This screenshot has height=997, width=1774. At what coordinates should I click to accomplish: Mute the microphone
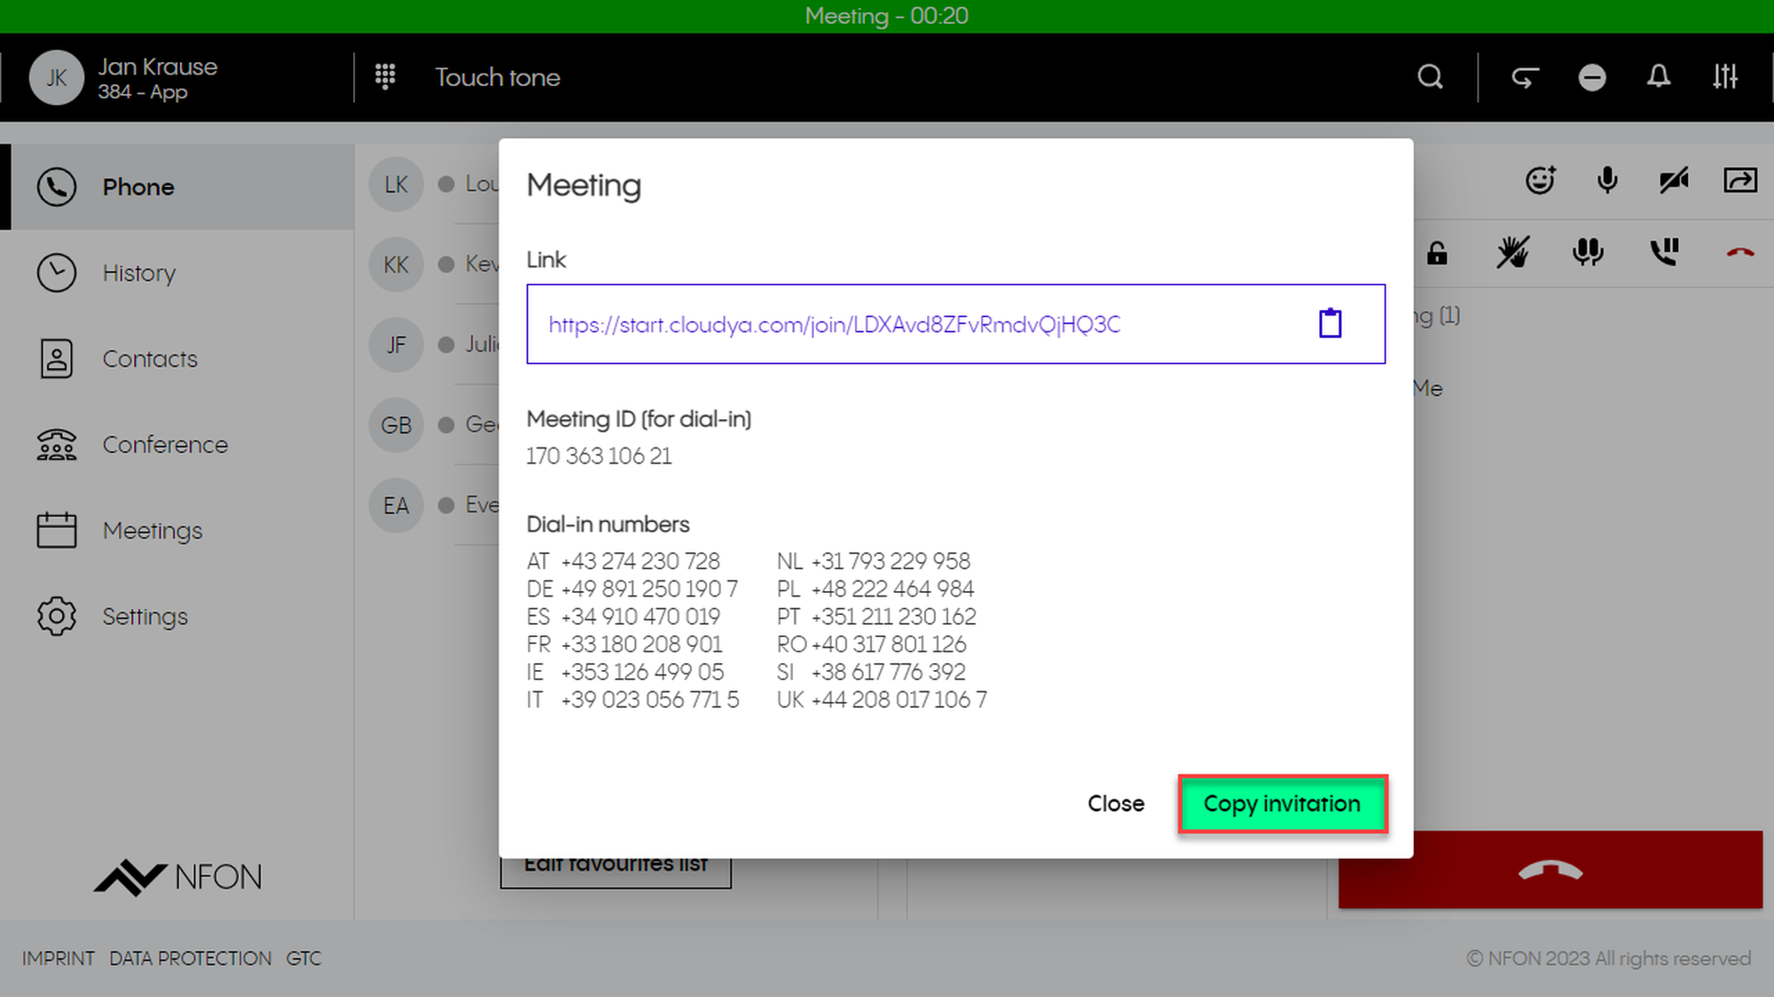(1607, 181)
